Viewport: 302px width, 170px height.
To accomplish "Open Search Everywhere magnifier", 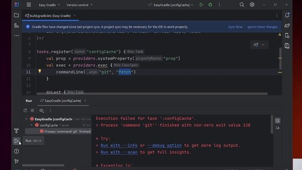I will [x=242, y=5].
